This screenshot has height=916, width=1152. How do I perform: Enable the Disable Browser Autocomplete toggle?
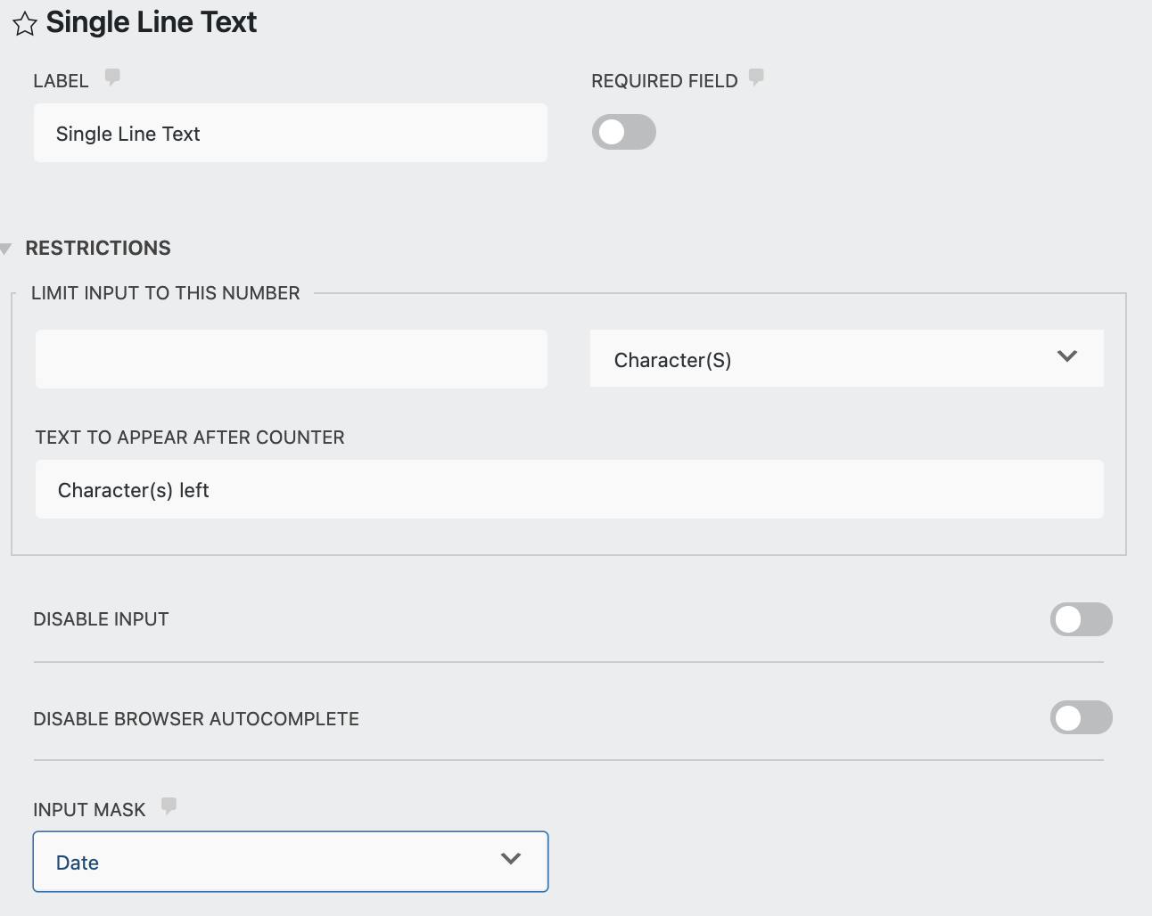point(1081,717)
